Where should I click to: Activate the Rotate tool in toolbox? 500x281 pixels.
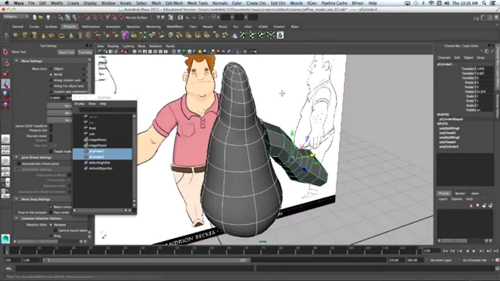click(x=5, y=94)
